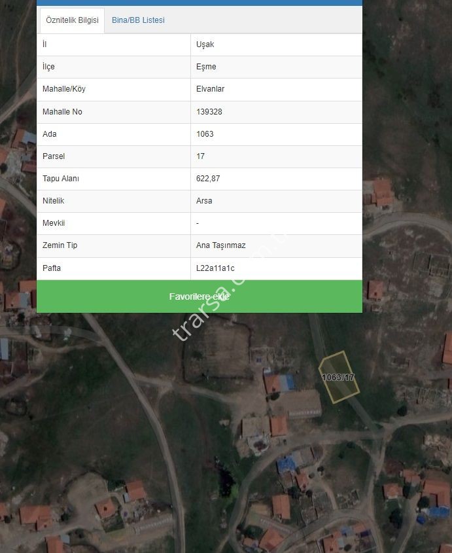
Task: Click the Tapu Alanı row label
Action: 61,179
